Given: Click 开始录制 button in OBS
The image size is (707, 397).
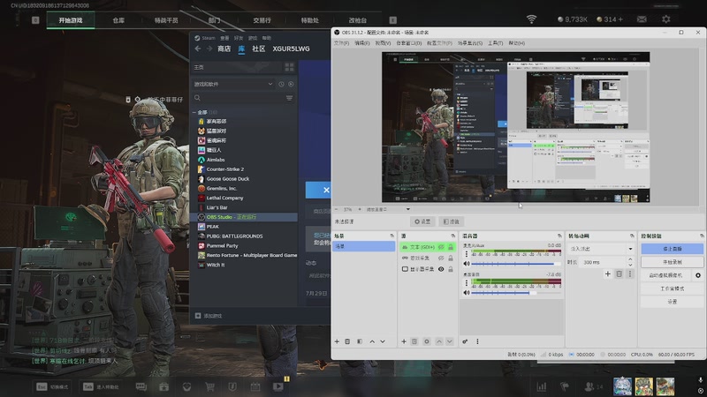Looking at the screenshot, I should coord(672,262).
